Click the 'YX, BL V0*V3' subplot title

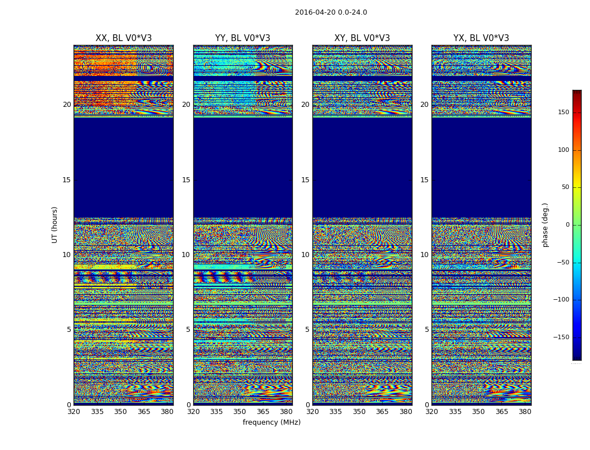coord(481,38)
